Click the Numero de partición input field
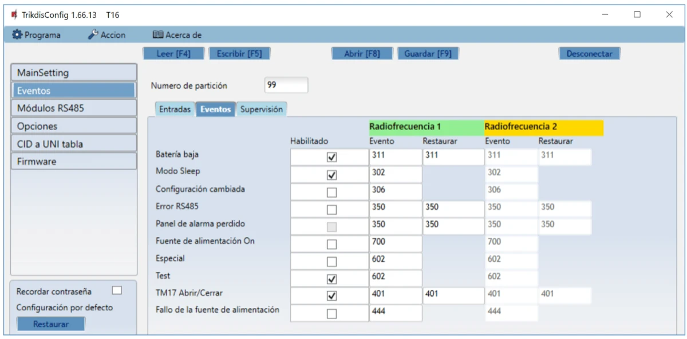 (x=286, y=85)
